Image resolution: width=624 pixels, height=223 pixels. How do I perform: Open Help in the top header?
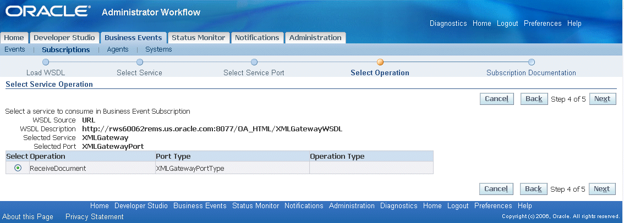coord(574,24)
